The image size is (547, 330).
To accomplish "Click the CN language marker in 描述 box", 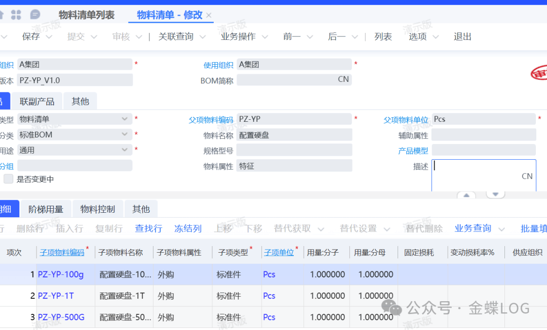I will [527, 176].
